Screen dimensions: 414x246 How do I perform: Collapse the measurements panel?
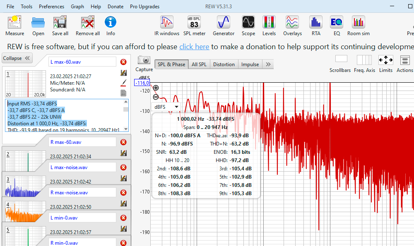(17, 58)
